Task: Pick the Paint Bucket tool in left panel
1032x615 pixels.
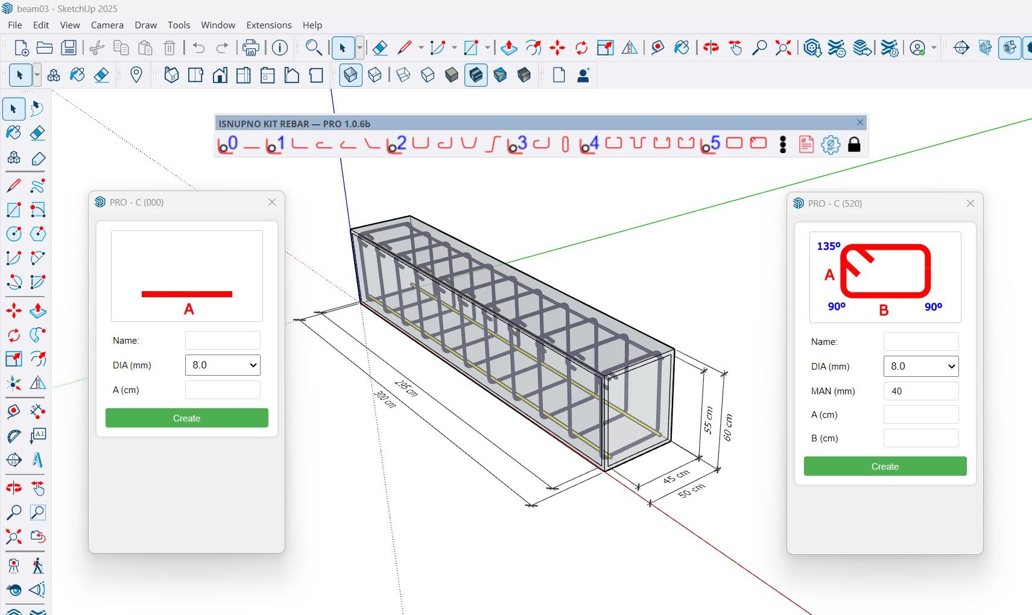Action: pyautogui.click(x=13, y=133)
